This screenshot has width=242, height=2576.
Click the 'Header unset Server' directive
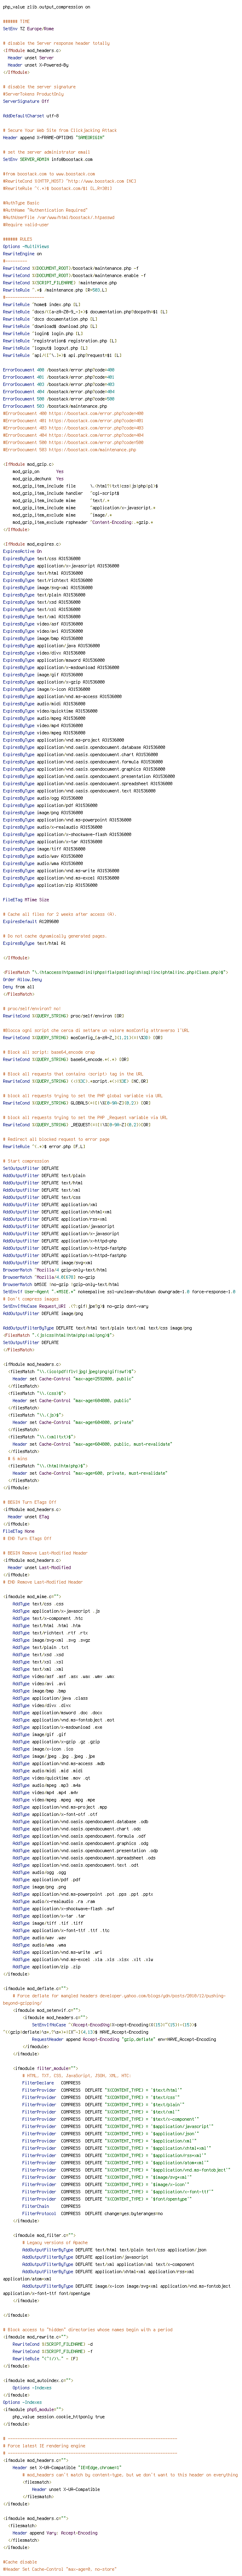pyautogui.click(x=31, y=58)
